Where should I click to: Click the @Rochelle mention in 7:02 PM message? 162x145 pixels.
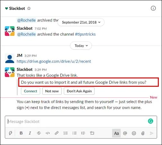click(x=26, y=34)
